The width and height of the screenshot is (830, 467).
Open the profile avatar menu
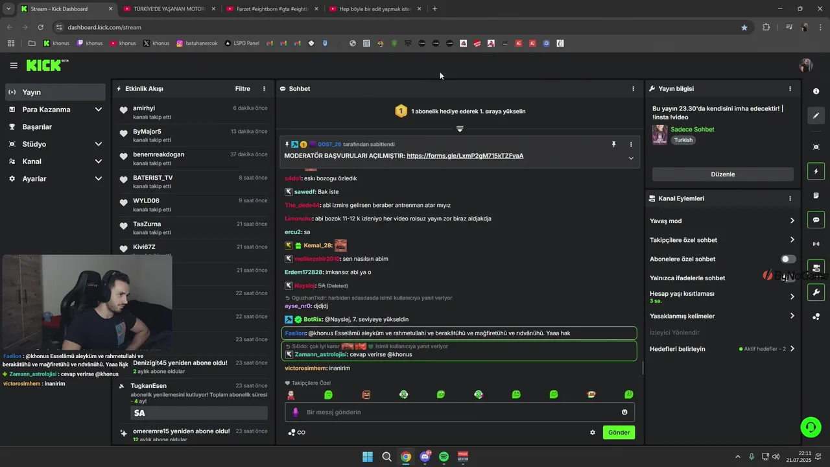point(806,66)
